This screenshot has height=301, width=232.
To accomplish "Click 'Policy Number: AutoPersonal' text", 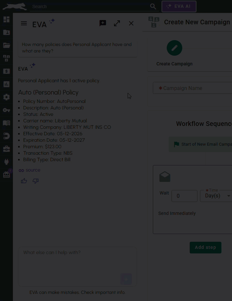I will (x=54, y=101).
